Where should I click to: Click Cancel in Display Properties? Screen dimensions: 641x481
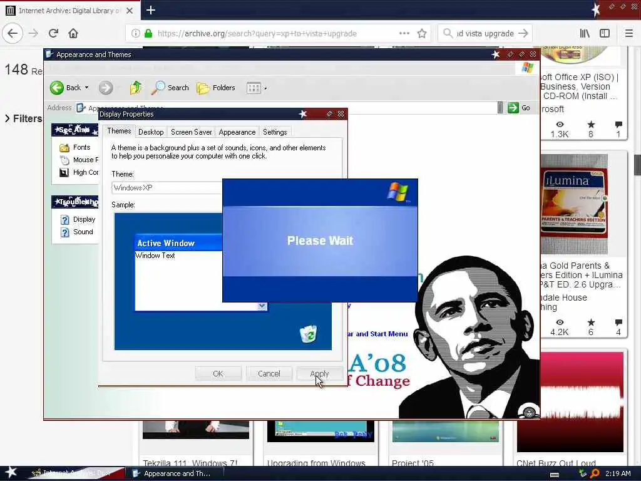(x=269, y=373)
